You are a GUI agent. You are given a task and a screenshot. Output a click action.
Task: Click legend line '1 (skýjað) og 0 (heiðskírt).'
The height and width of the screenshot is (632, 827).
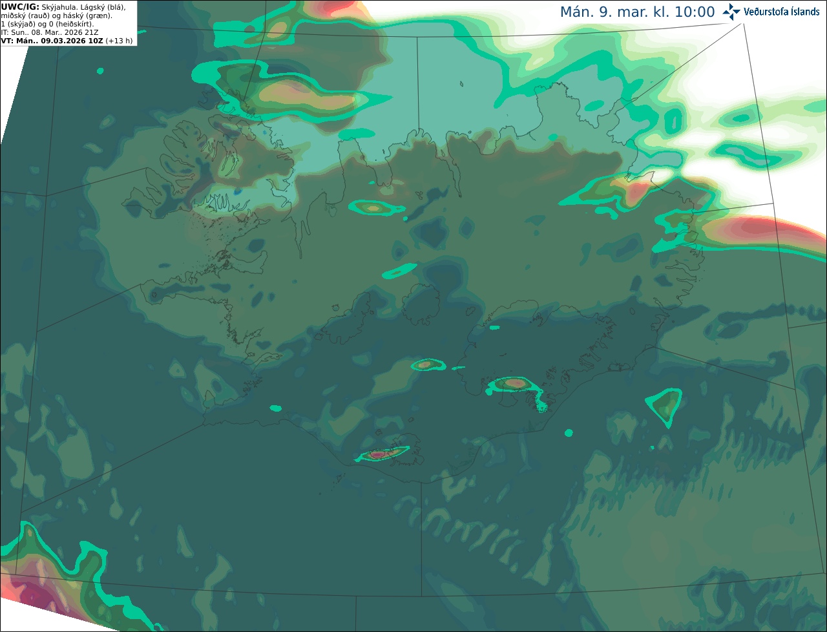(x=47, y=24)
